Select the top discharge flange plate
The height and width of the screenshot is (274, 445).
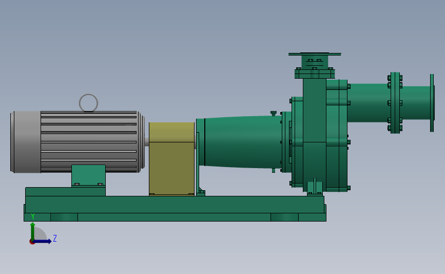point(315,54)
